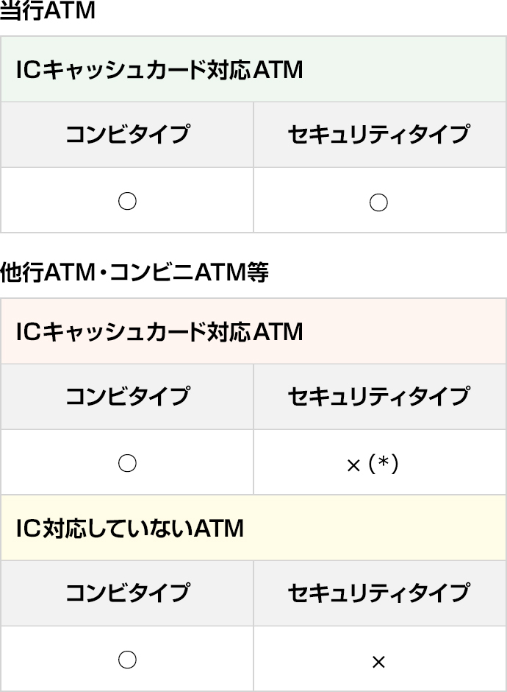Click circle under コンビタイプ in 当行ATM table

click(x=127, y=202)
